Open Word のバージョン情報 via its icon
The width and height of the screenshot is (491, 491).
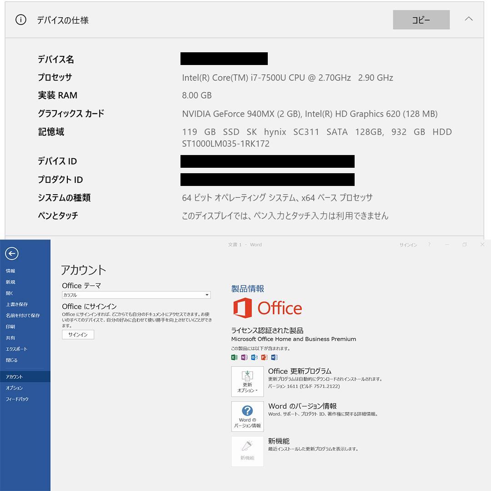247,416
